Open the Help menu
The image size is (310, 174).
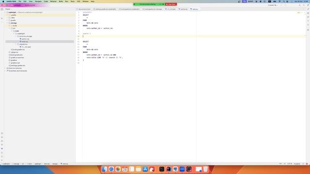pyautogui.click(x=93, y=1)
